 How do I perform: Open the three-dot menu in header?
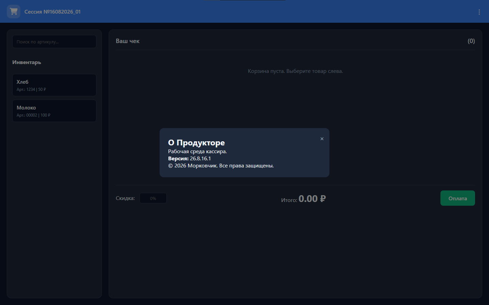point(479,12)
